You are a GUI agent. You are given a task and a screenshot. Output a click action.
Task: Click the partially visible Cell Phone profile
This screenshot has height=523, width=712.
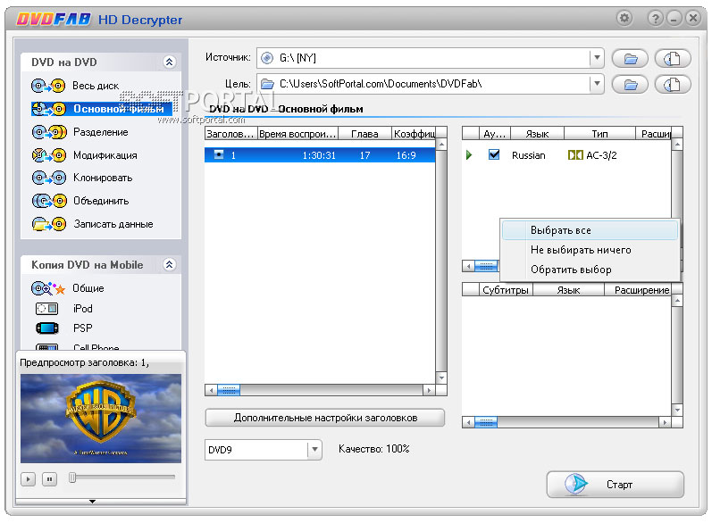(77, 347)
